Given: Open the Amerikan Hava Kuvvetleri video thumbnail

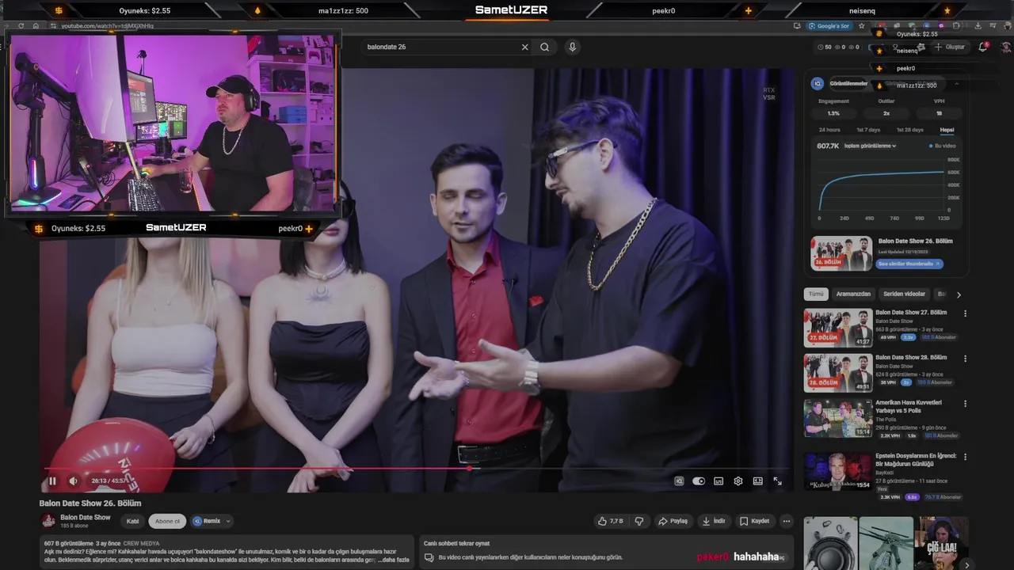Looking at the screenshot, I should point(838,418).
